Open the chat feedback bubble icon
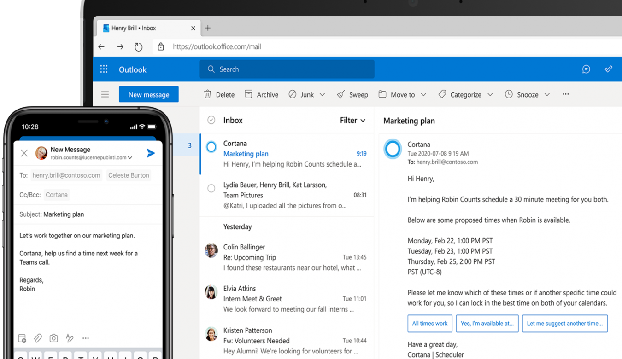The height and width of the screenshot is (359, 622). pos(586,69)
